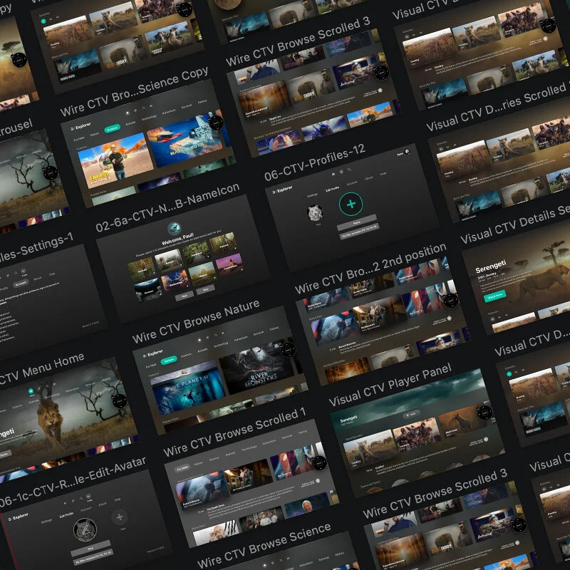Toggle the white circle switch in Visual CTV Player Panel
Screen dimensions: 570x570
click(485, 439)
